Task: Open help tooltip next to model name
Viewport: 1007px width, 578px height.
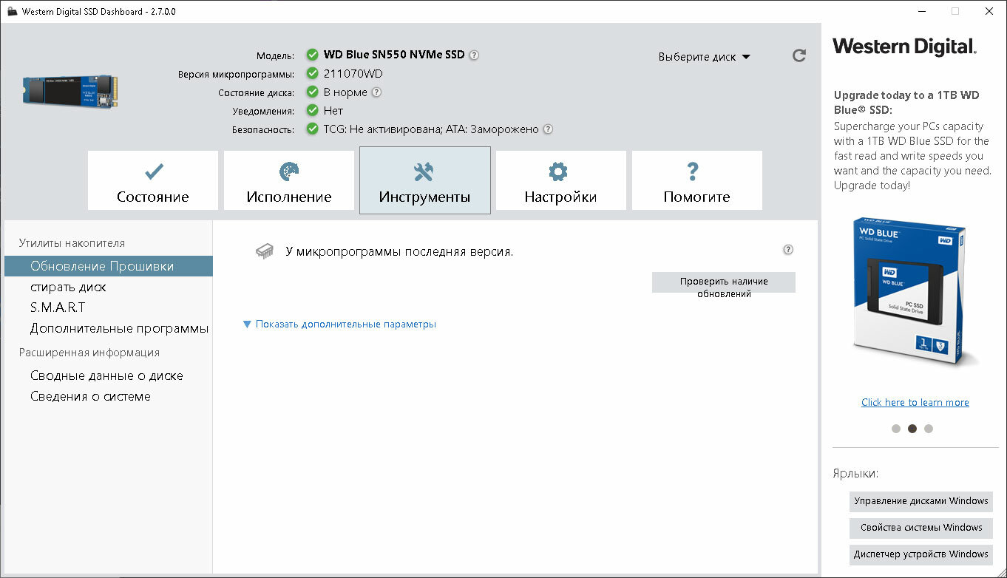Action: click(x=474, y=55)
